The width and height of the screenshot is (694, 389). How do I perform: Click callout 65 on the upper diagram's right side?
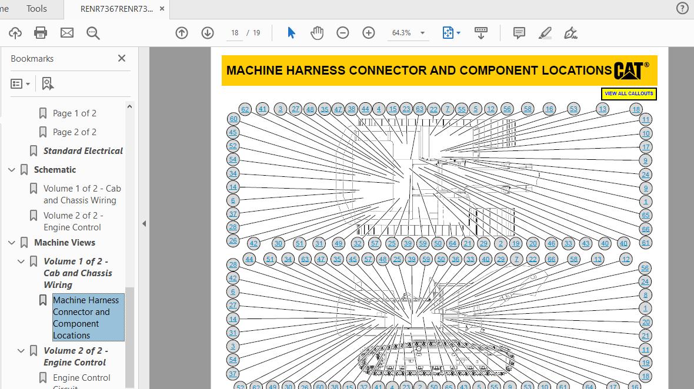click(x=646, y=215)
